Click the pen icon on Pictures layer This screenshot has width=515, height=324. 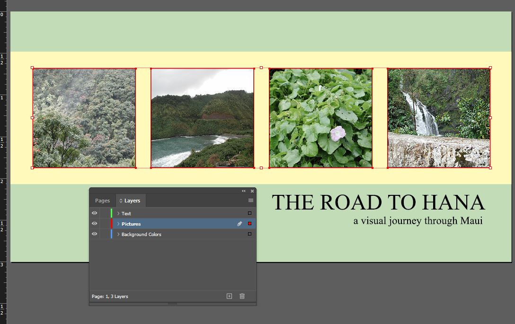coord(240,224)
